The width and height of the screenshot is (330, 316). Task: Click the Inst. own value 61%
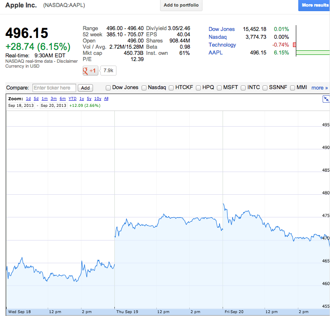(185, 53)
